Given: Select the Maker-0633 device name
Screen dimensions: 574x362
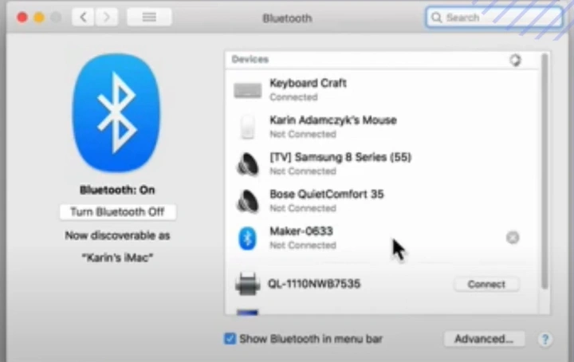Looking at the screenshot, I should point(301,231).
